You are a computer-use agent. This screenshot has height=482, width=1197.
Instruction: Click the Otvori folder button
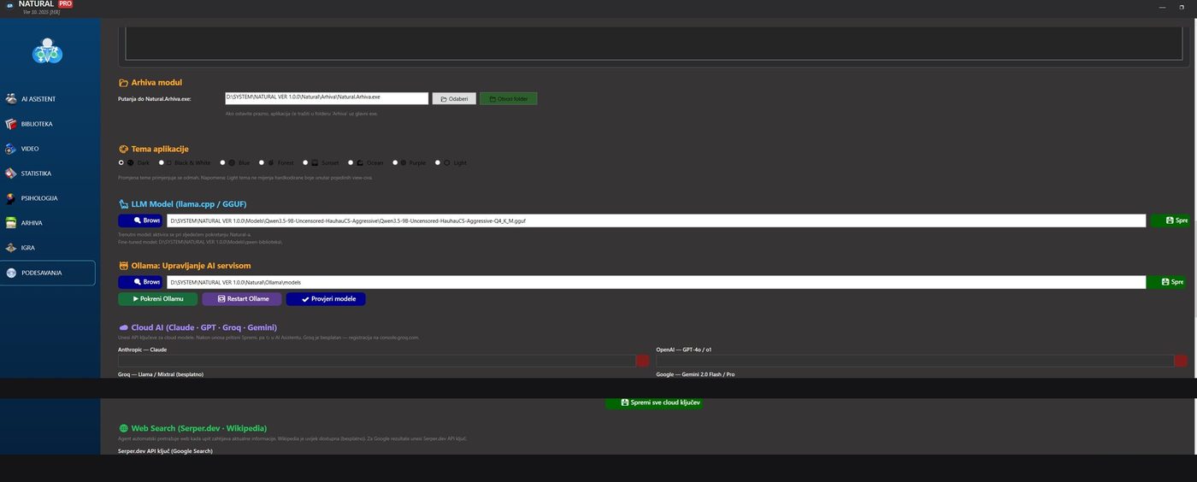[508, 99]
